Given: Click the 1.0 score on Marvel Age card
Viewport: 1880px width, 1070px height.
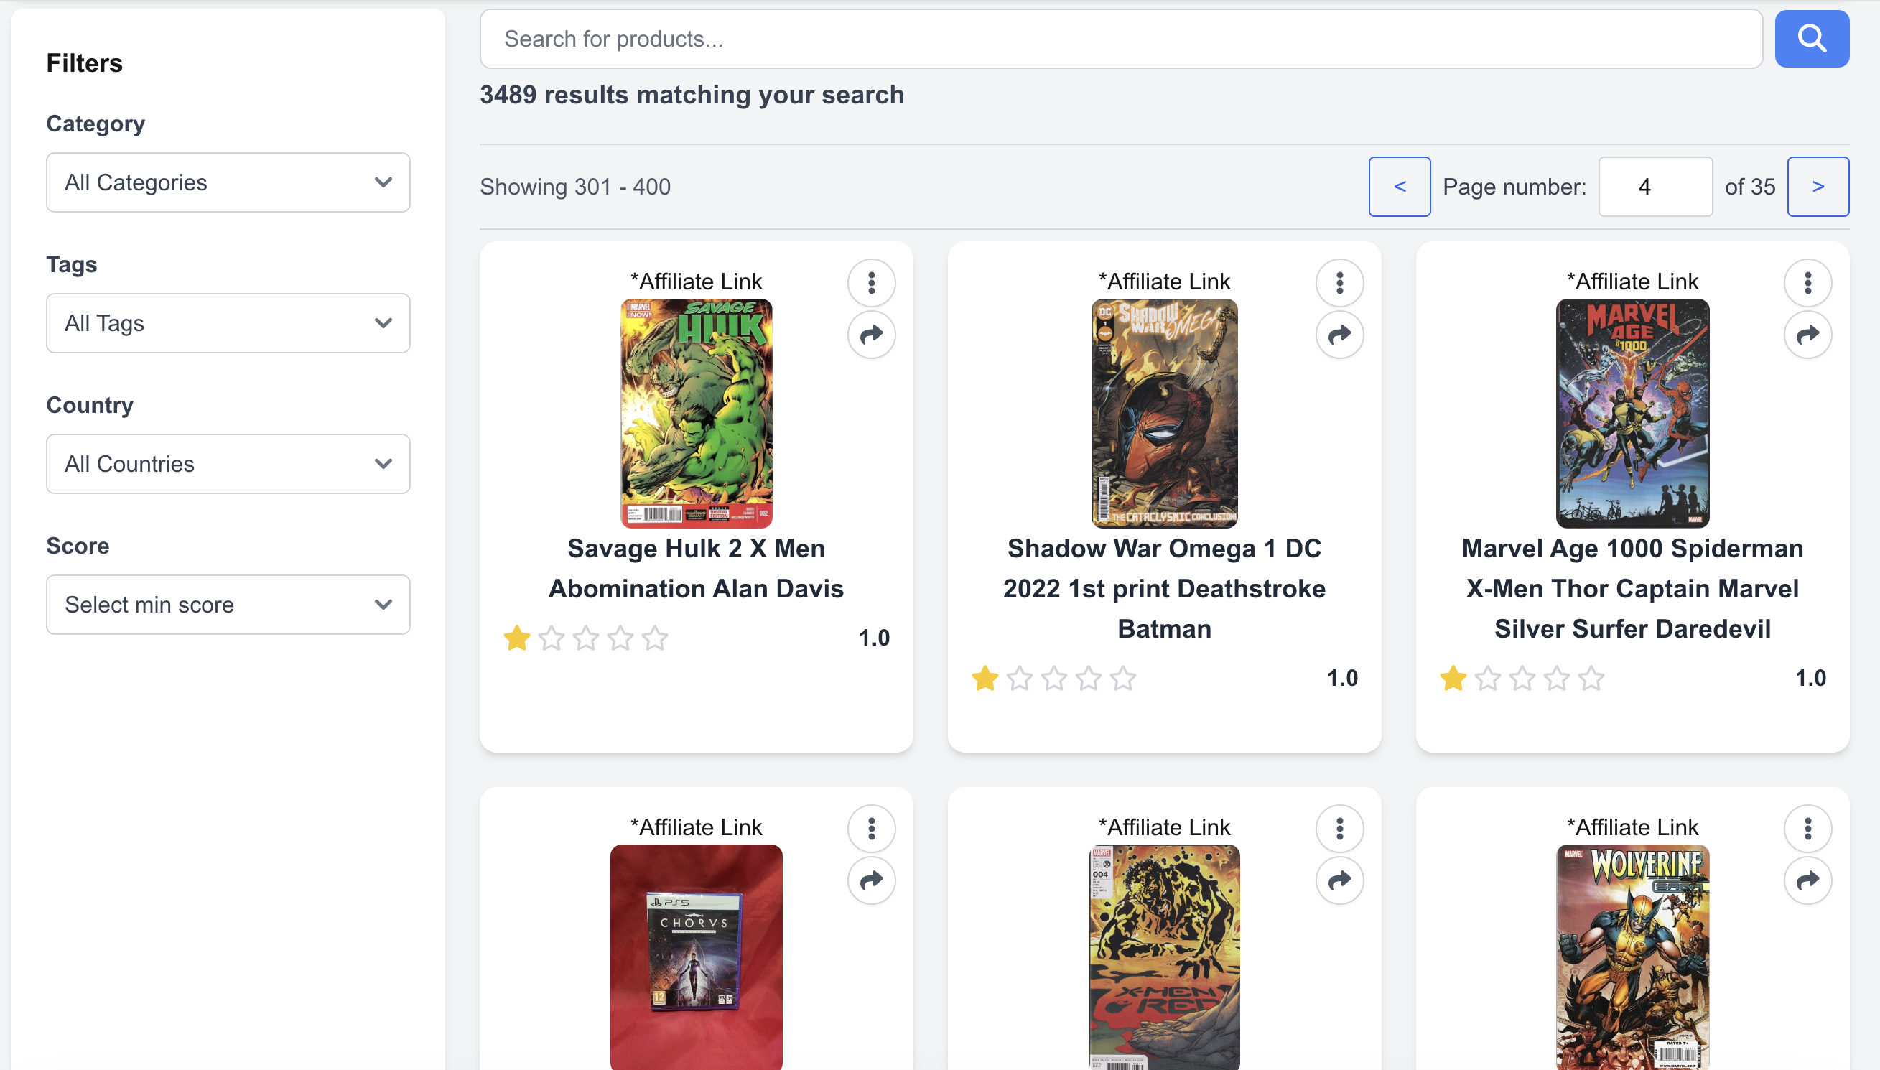Looking at the screenshot, I should [1810, 679].
